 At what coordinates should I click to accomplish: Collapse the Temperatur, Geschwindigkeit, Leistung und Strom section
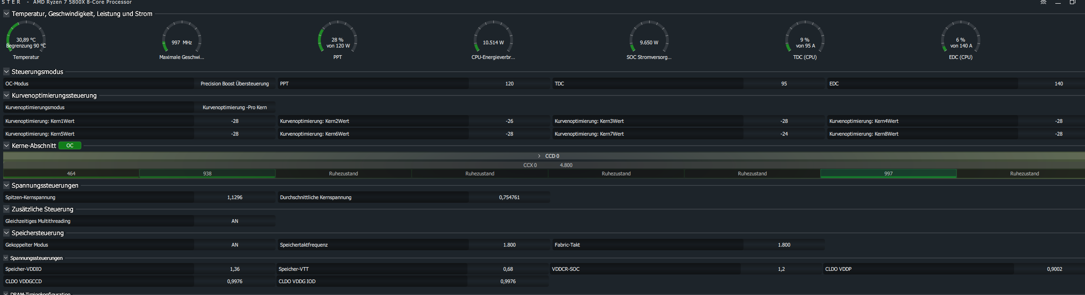pos(6,14)
